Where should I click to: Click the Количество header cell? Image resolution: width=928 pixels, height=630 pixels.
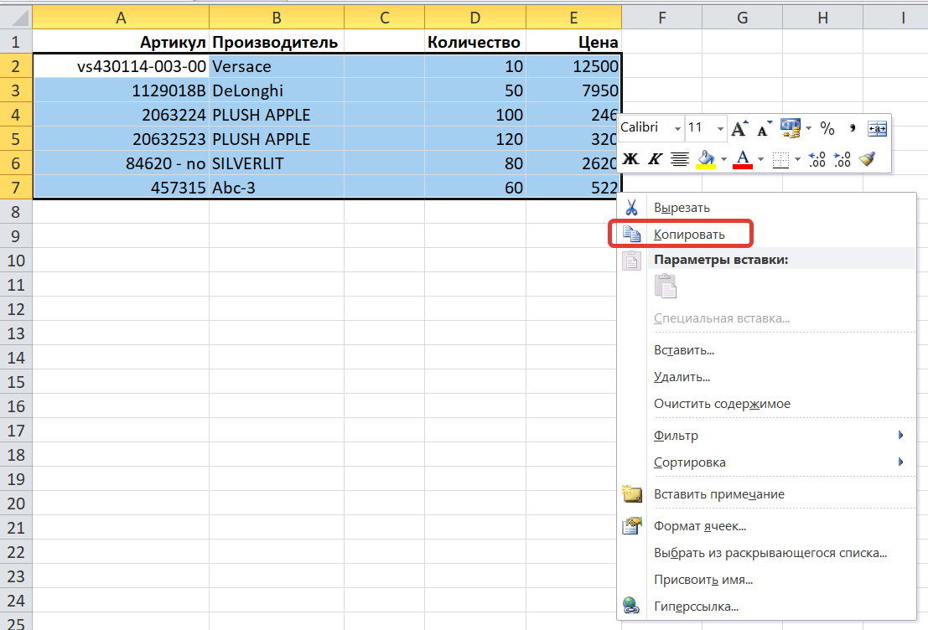(475, 42)
